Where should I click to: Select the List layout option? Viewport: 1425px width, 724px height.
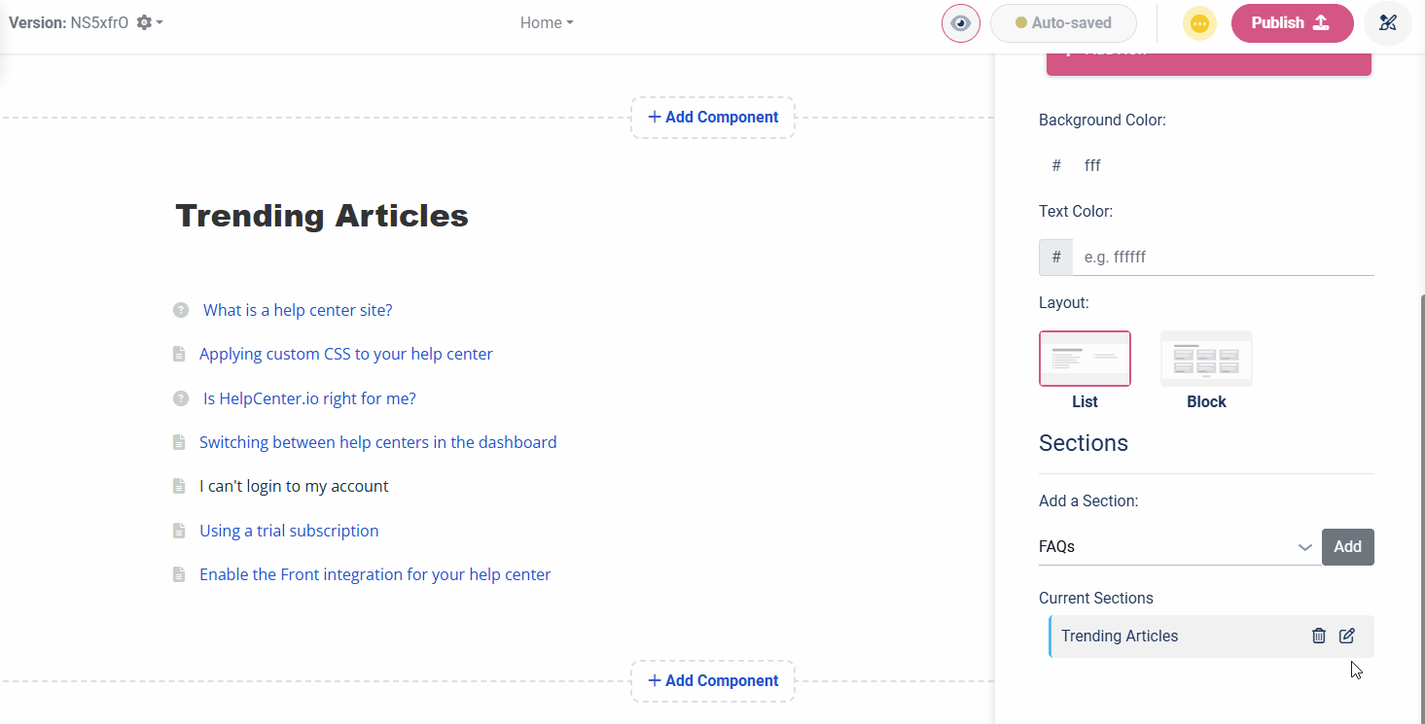click(x=1085, y=359)
